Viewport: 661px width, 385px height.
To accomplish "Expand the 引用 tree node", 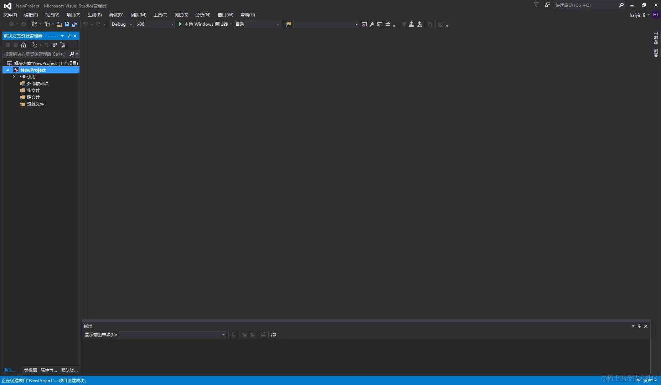I will coord(14,77).
